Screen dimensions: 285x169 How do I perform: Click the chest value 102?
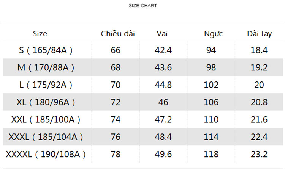click(x=211, y=85)
